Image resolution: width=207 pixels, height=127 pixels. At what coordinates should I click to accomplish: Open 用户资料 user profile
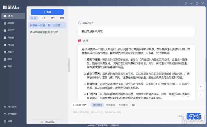click(10, 107)
